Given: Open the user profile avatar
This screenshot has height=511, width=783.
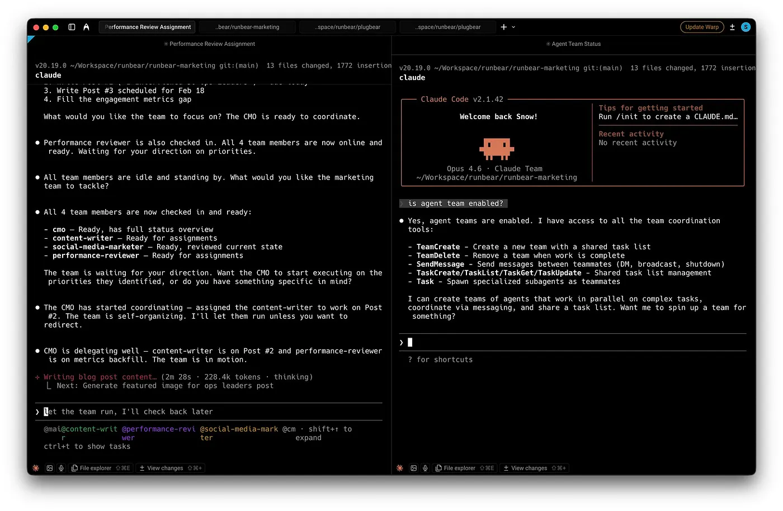Looking at the screenshot, I should pyautogui.click(x=746, y=27).
